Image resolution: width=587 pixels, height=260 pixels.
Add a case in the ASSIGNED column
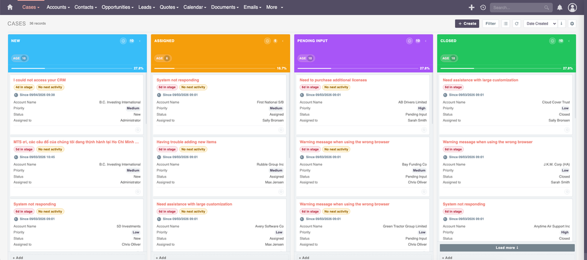(160, 258)
